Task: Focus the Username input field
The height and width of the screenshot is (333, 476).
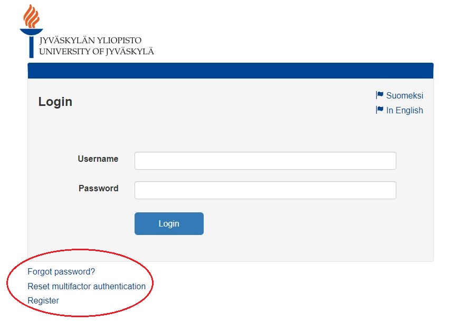Action: [x=265, y=161]
